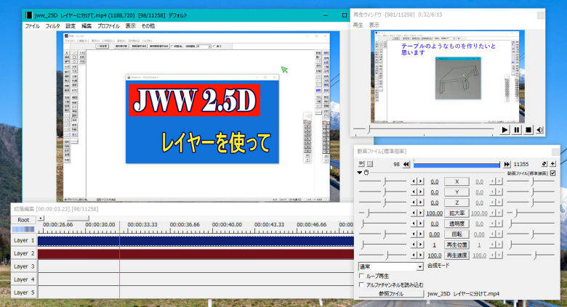Click the left X position slider
The height and width of the screenshot is (307, 567).
[383, 181]
